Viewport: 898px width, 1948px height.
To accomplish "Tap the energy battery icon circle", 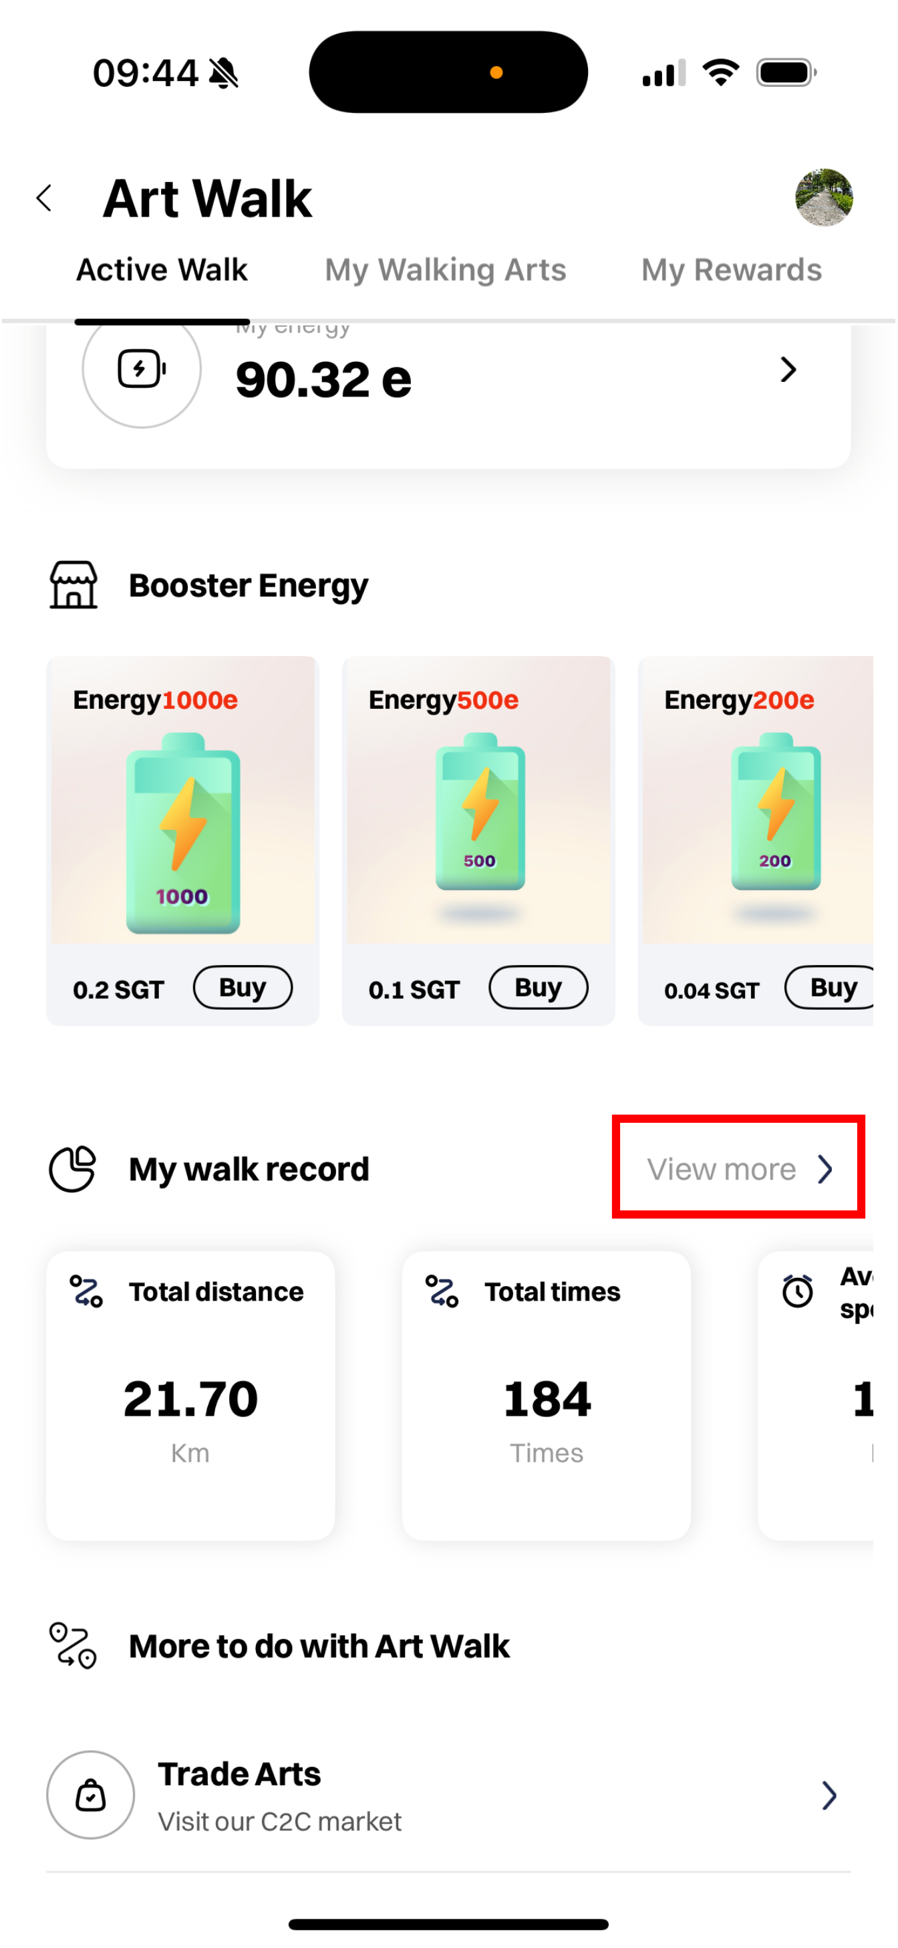I will pyautogui.click(x=141, y=370).
